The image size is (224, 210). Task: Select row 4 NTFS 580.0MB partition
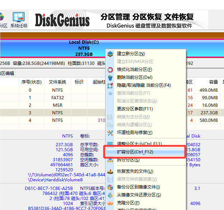53,120
